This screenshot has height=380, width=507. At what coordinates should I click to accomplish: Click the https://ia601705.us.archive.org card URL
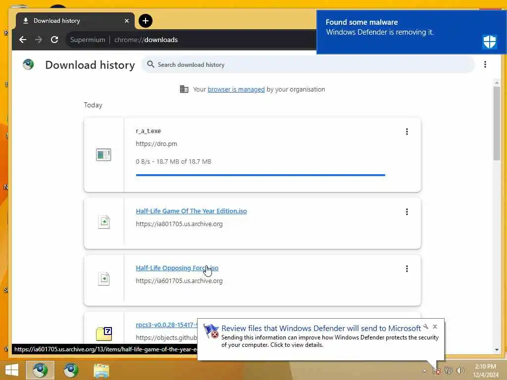[179, 281]
